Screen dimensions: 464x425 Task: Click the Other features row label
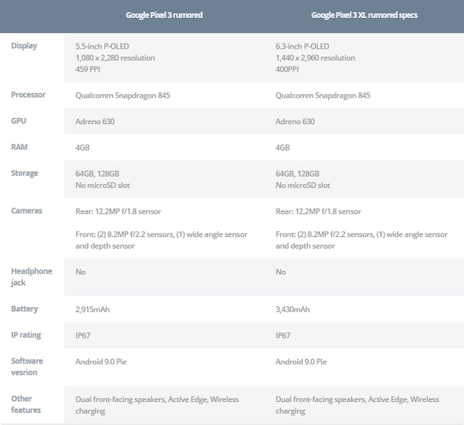coord(26,404)
